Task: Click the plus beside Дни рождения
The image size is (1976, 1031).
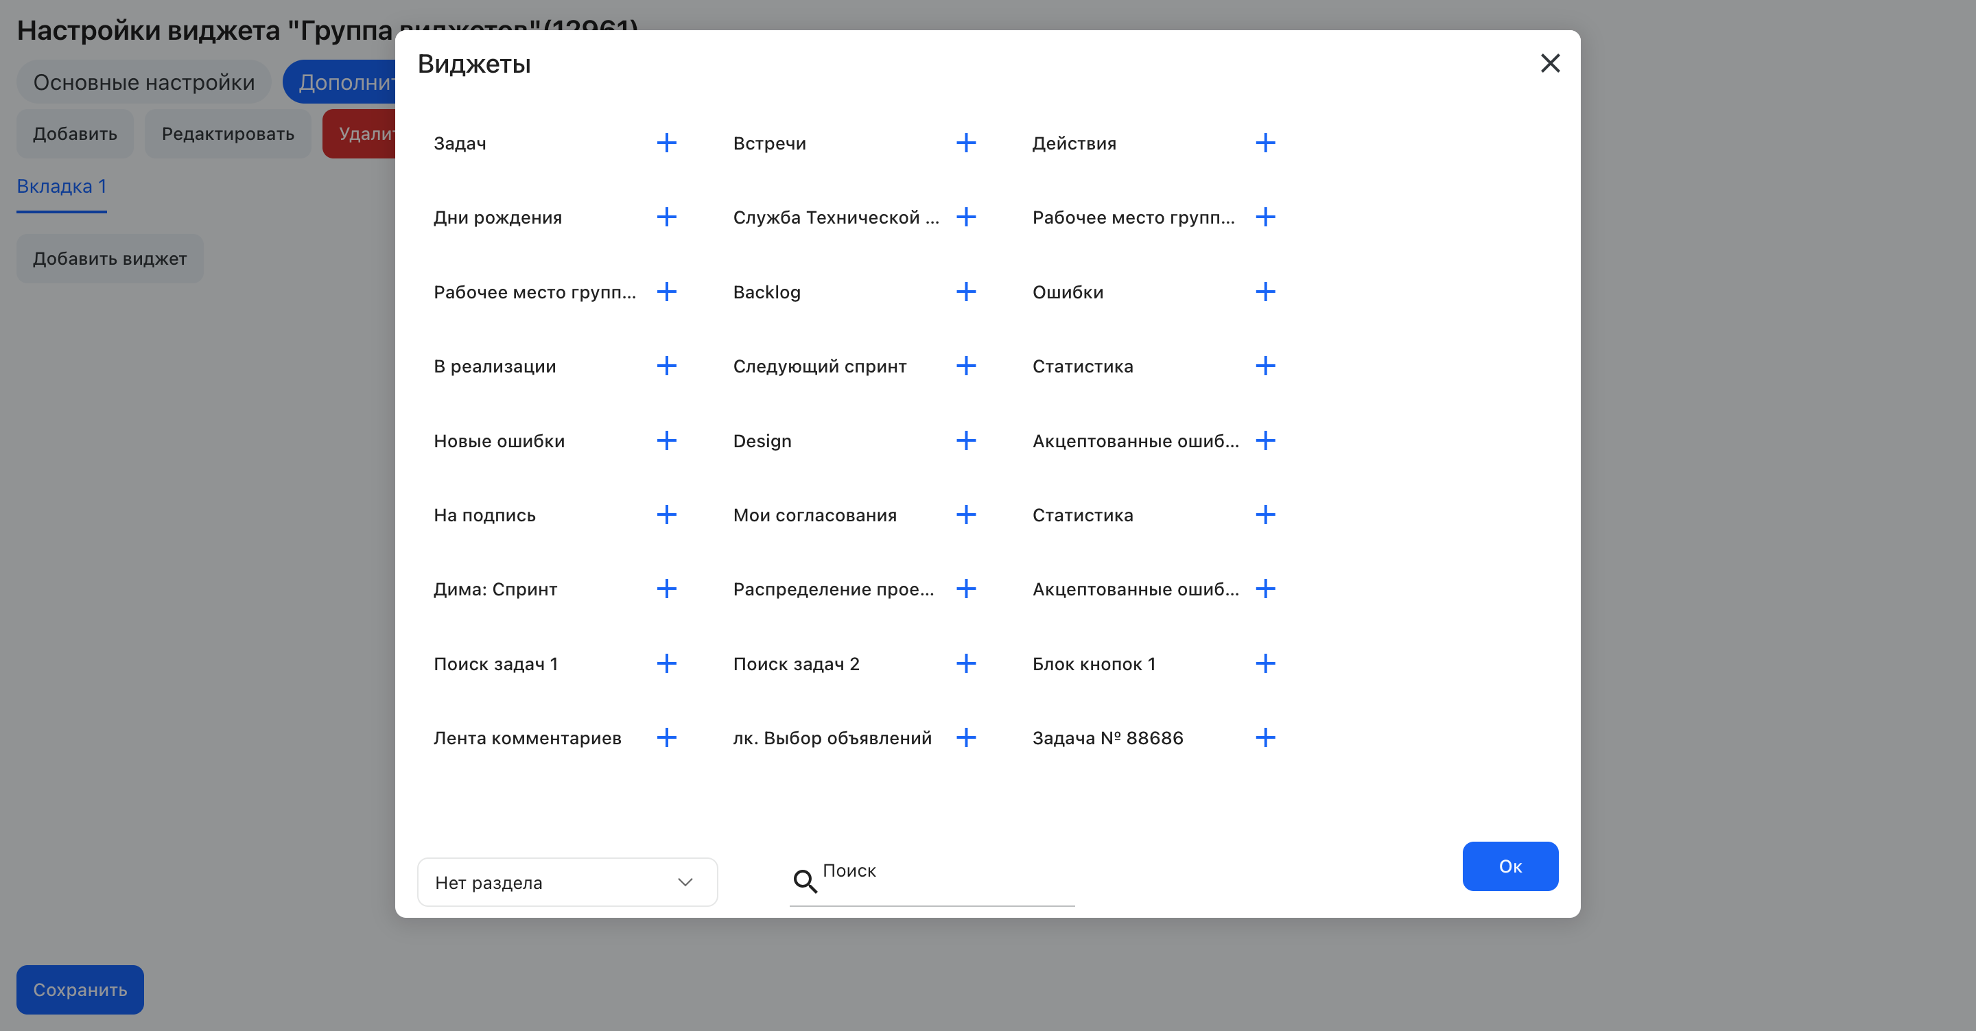Action: [x=667, y=217]
